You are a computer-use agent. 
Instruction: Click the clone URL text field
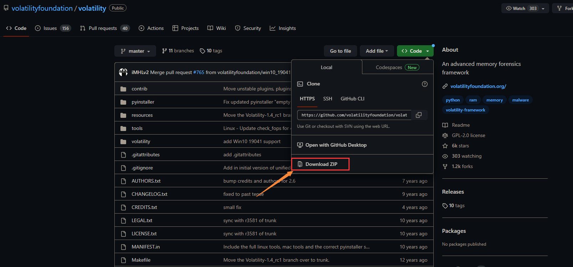click(x=354, y=115)
